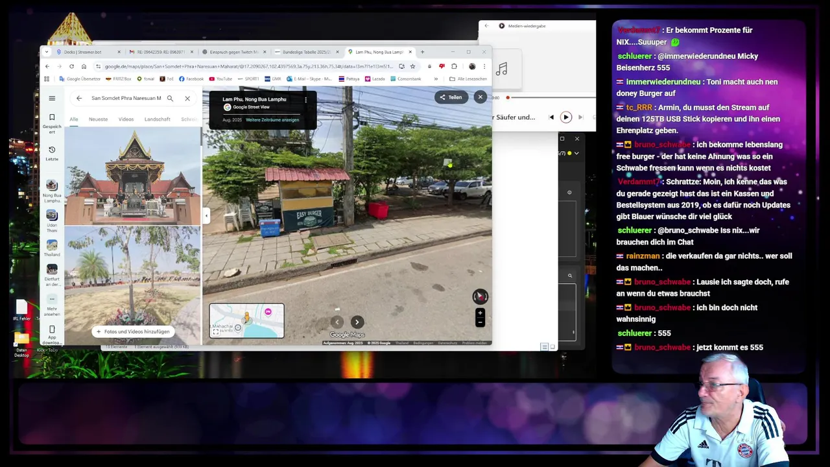This screenshot has height=467, width=830.
Task: Skip to previous track in Medienwiedergabe
Action: click(551, 117)
